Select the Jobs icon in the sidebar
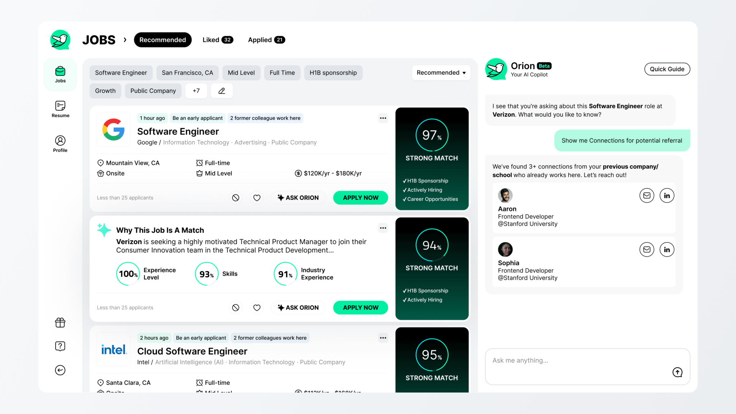 [60, 74]
